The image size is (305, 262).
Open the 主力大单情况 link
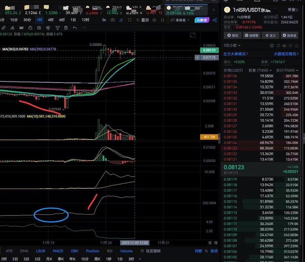click(x=236, y=54)
